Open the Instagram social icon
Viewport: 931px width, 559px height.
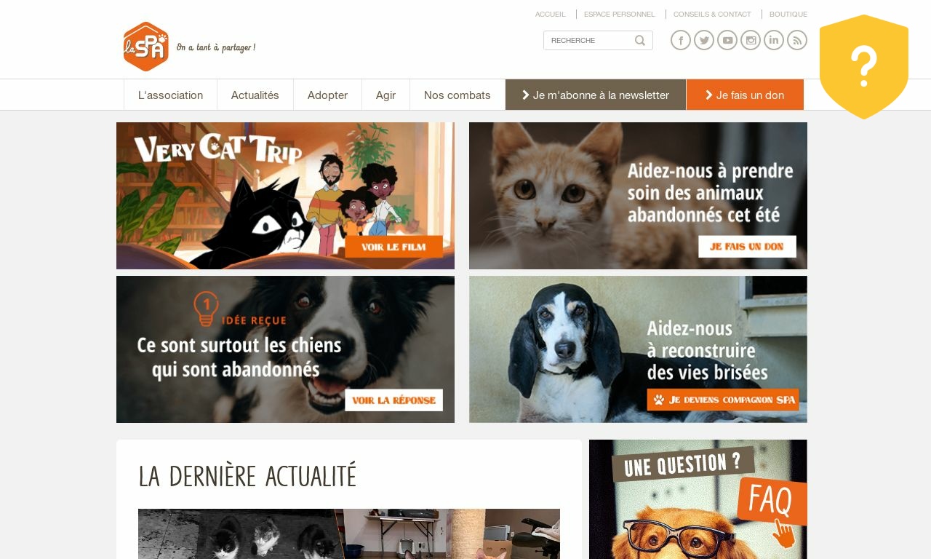[x=751, y=40]
